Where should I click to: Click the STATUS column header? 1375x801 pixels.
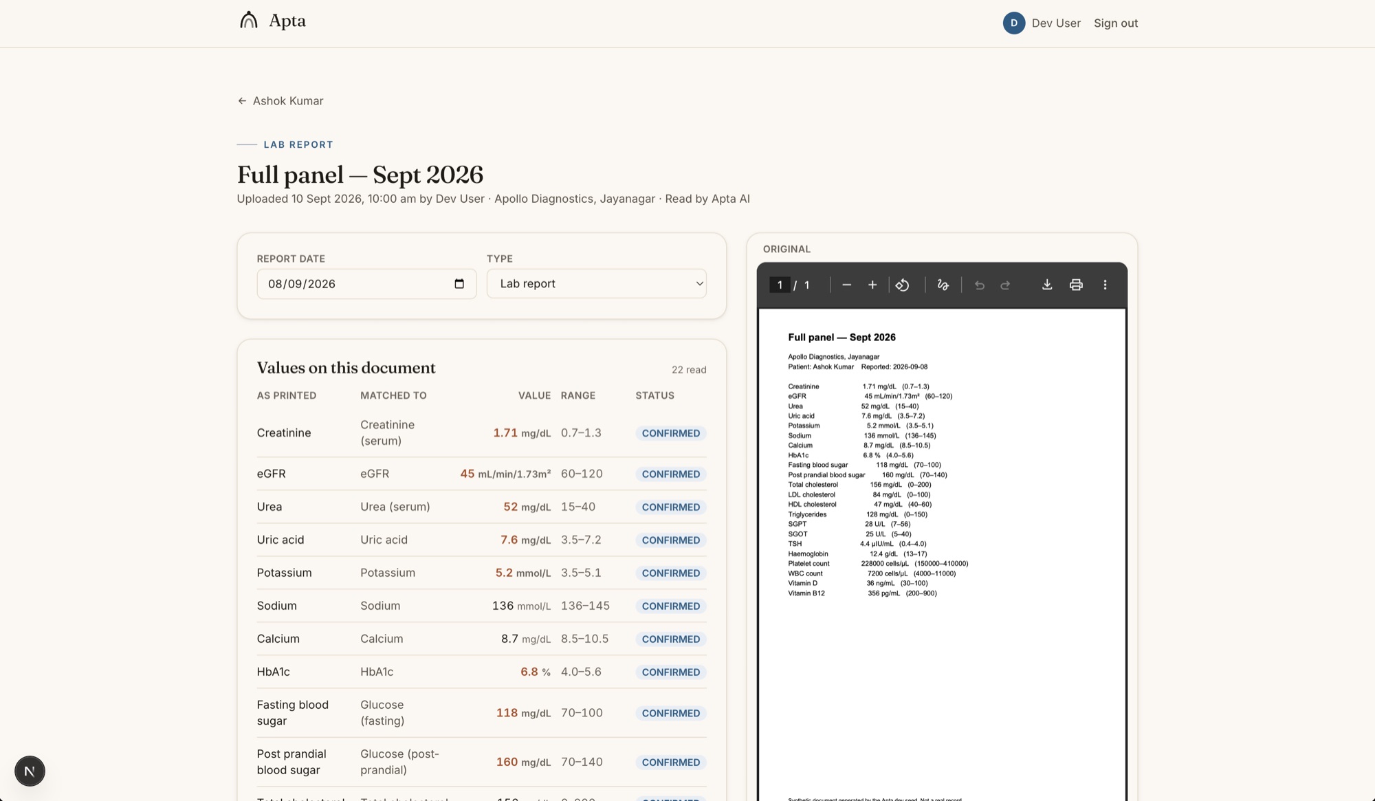(654, 396)
